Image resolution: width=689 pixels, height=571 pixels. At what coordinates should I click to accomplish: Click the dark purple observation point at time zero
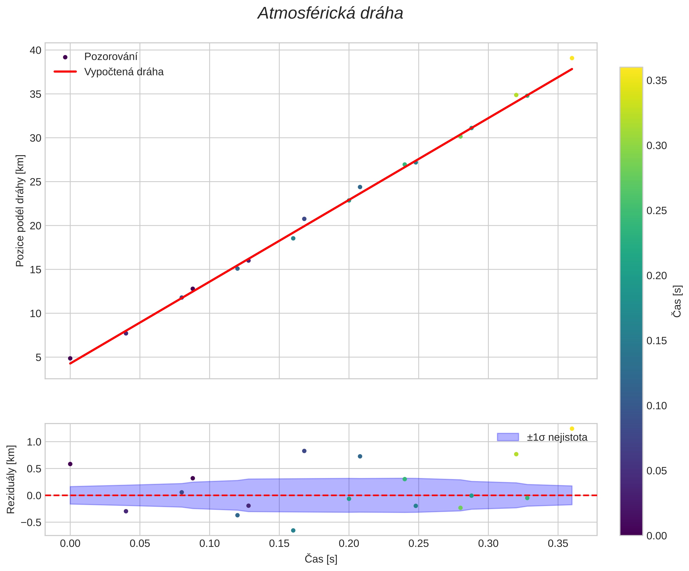click(x=70, y=358)
